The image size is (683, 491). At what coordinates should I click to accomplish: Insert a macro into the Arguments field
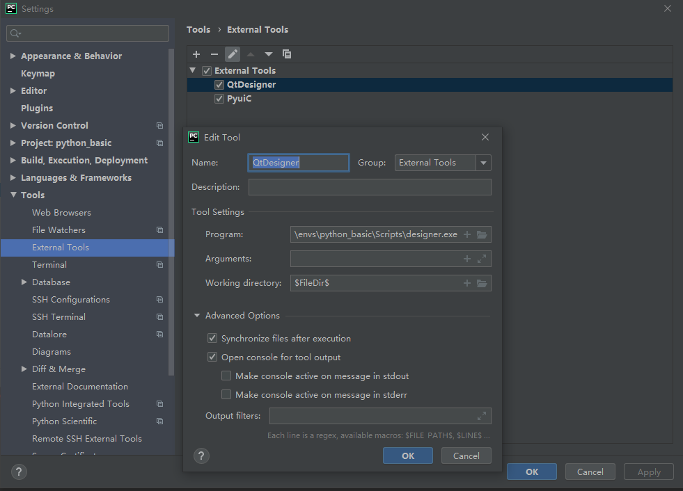coord(466,259)
